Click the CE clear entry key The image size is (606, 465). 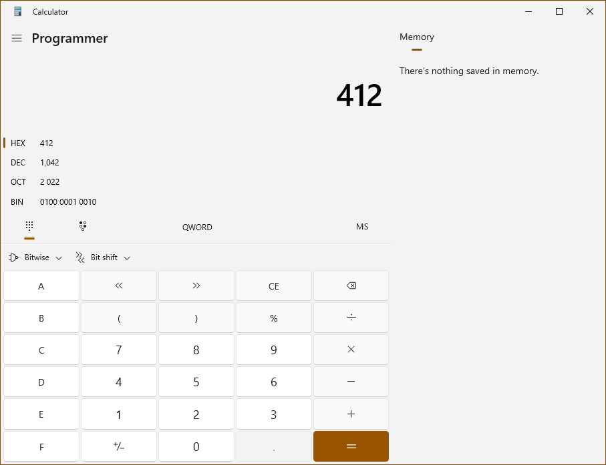pos(274,286)
